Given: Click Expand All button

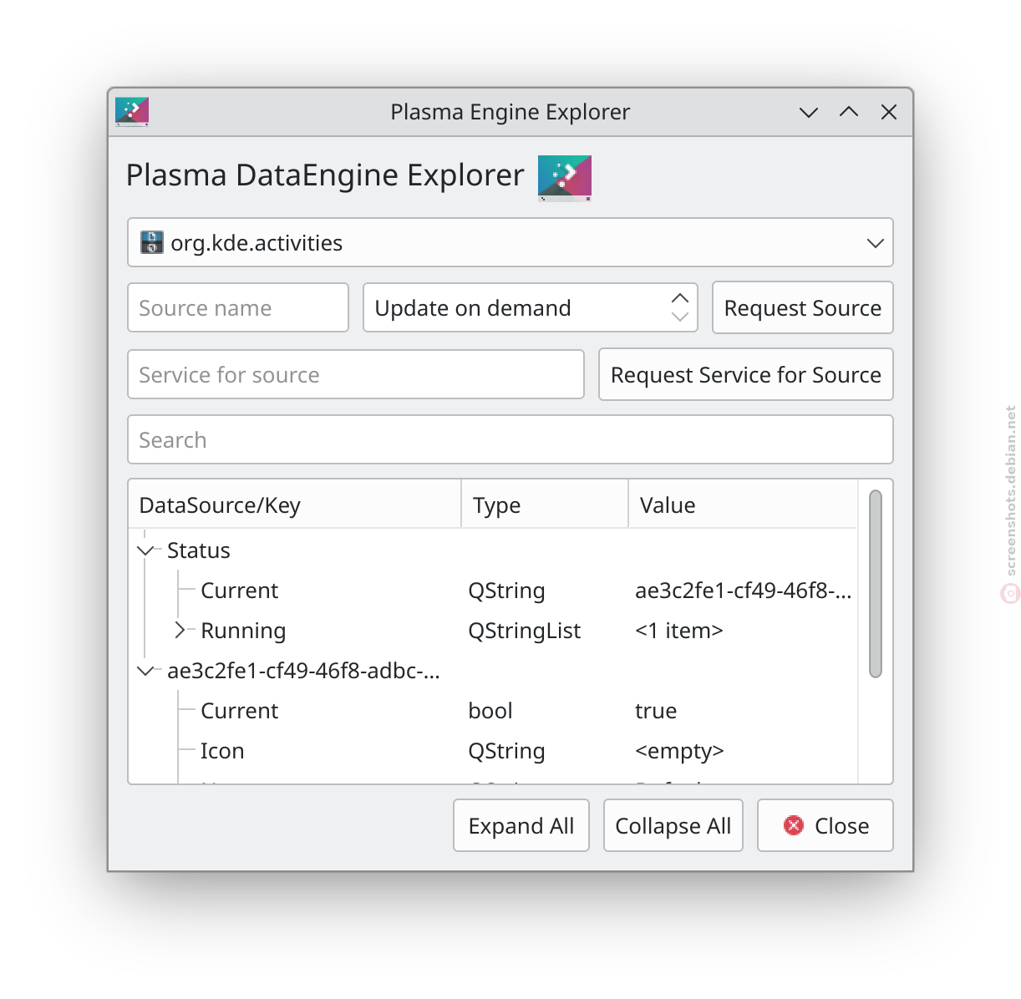Looking at the screenshot, I should click(x=521, y=825).
